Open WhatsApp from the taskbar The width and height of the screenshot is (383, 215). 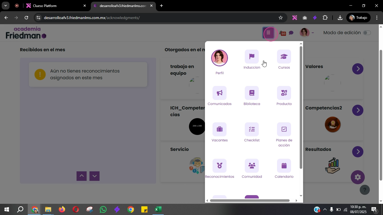point(103,209)
